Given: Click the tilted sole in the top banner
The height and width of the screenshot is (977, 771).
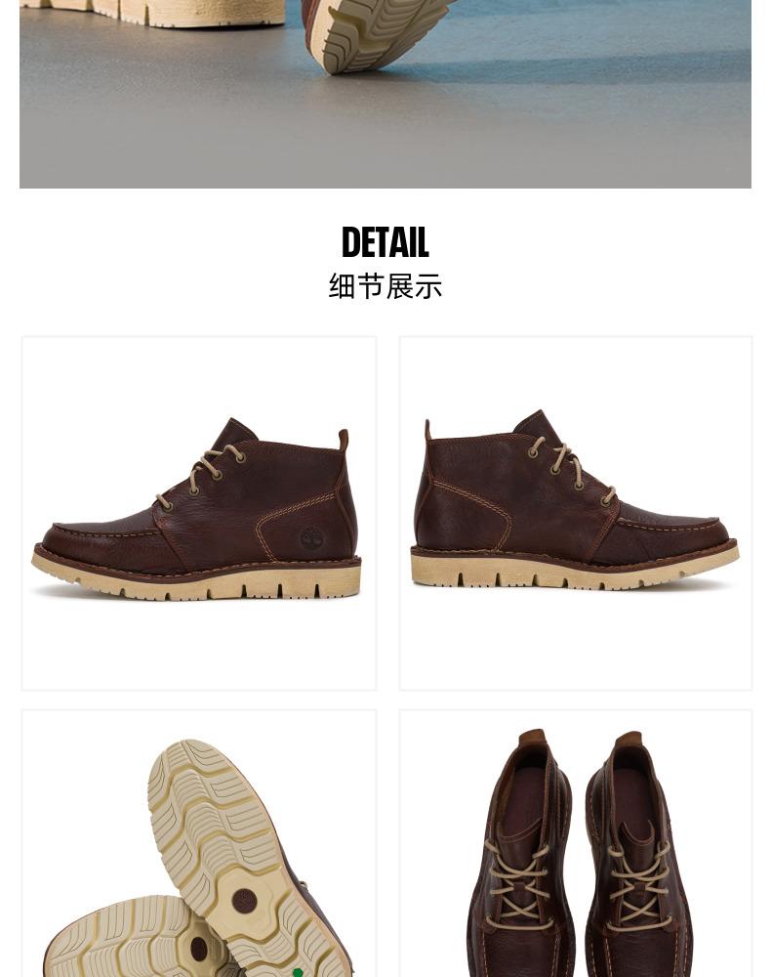Looking at the screenshot, I should point(374,36).
